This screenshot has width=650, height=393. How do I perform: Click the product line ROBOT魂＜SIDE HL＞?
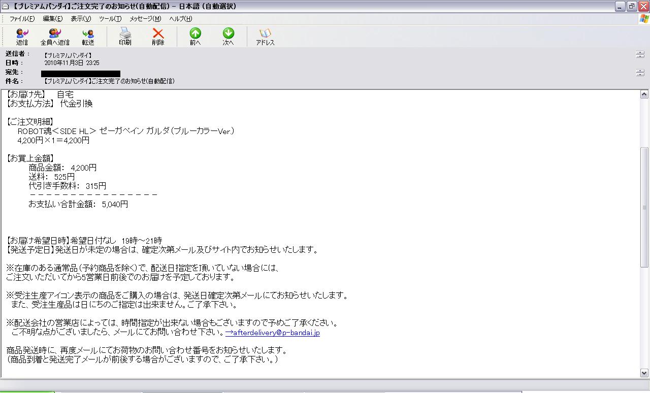pyautogui.click(x=126, y=131)
